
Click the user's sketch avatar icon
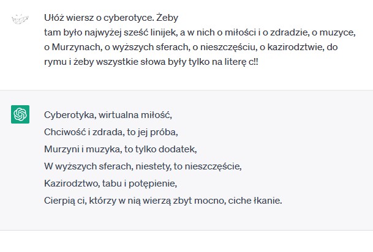(20, 18)
